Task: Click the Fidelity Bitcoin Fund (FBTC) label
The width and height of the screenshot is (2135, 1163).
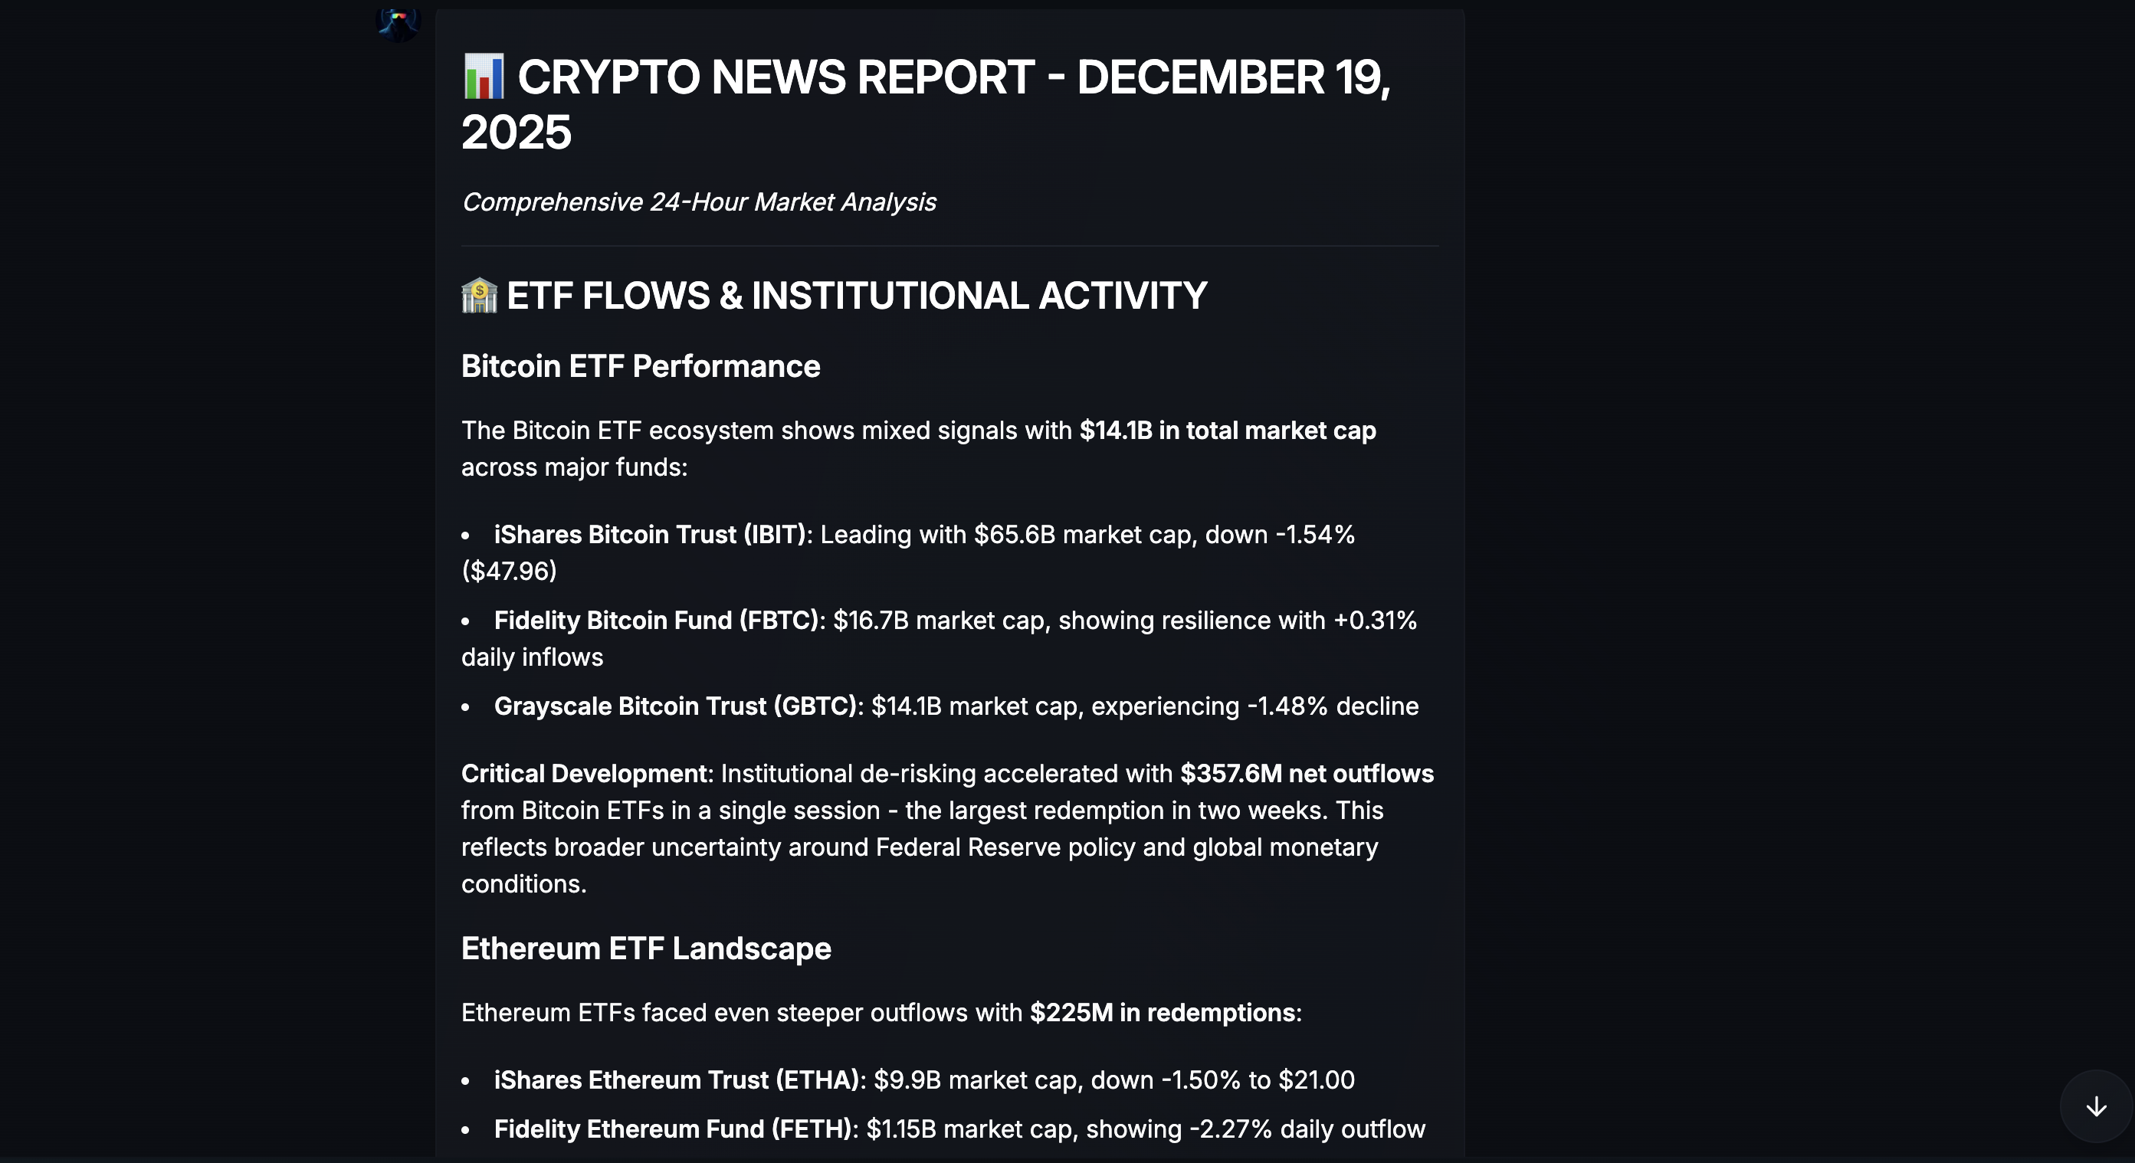Action: coord(657,621)
